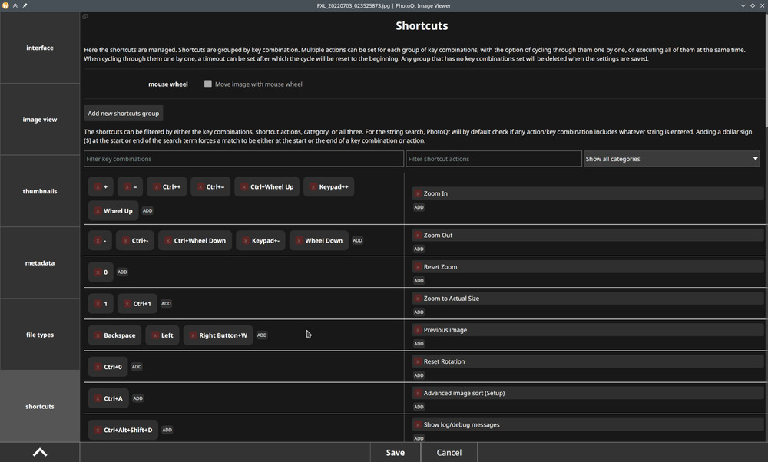Delete the Wheel Down key combination
Screen dimensions: 768x462
coord(300,241)
